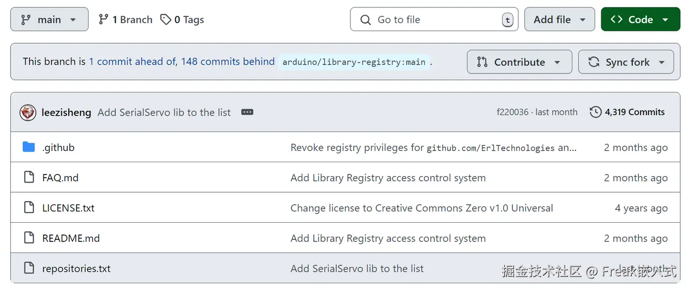Click the file icon beside repositories.txt
Viewport: 686px width, 288px height.
29,268
